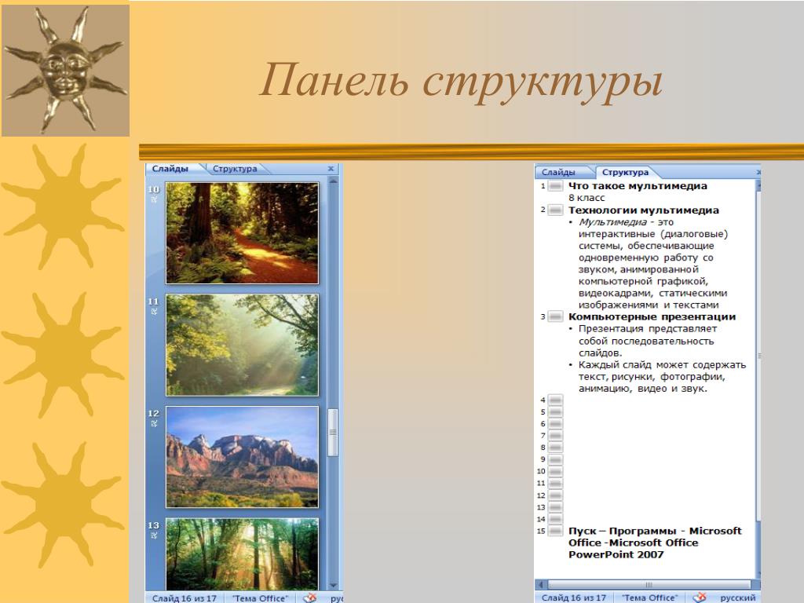
Task: Click animation star icon under slide 11
Action: [154, 311]
